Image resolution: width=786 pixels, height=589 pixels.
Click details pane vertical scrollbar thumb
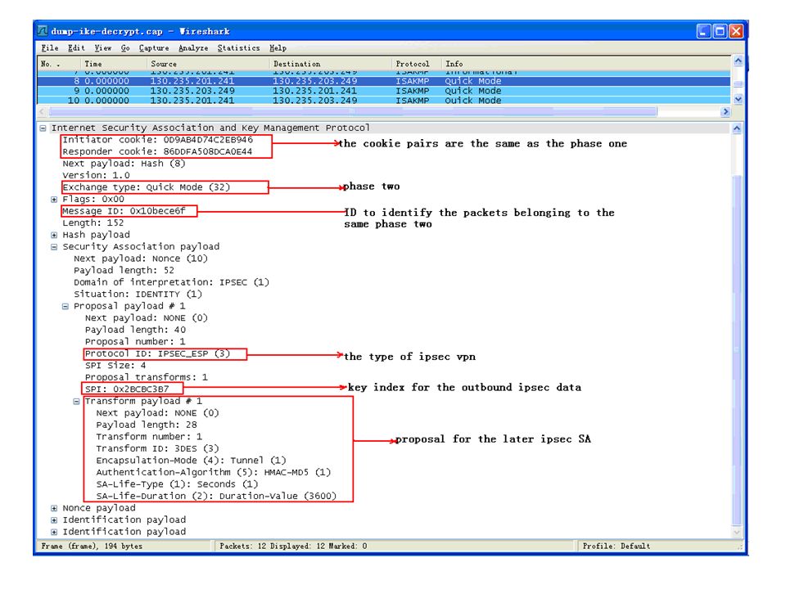(737, 349)
